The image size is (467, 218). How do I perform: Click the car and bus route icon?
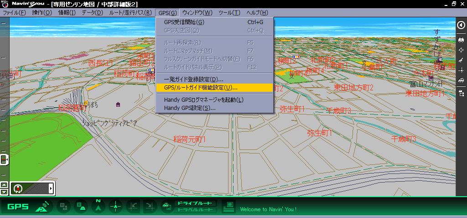click(x=167, y=207)
